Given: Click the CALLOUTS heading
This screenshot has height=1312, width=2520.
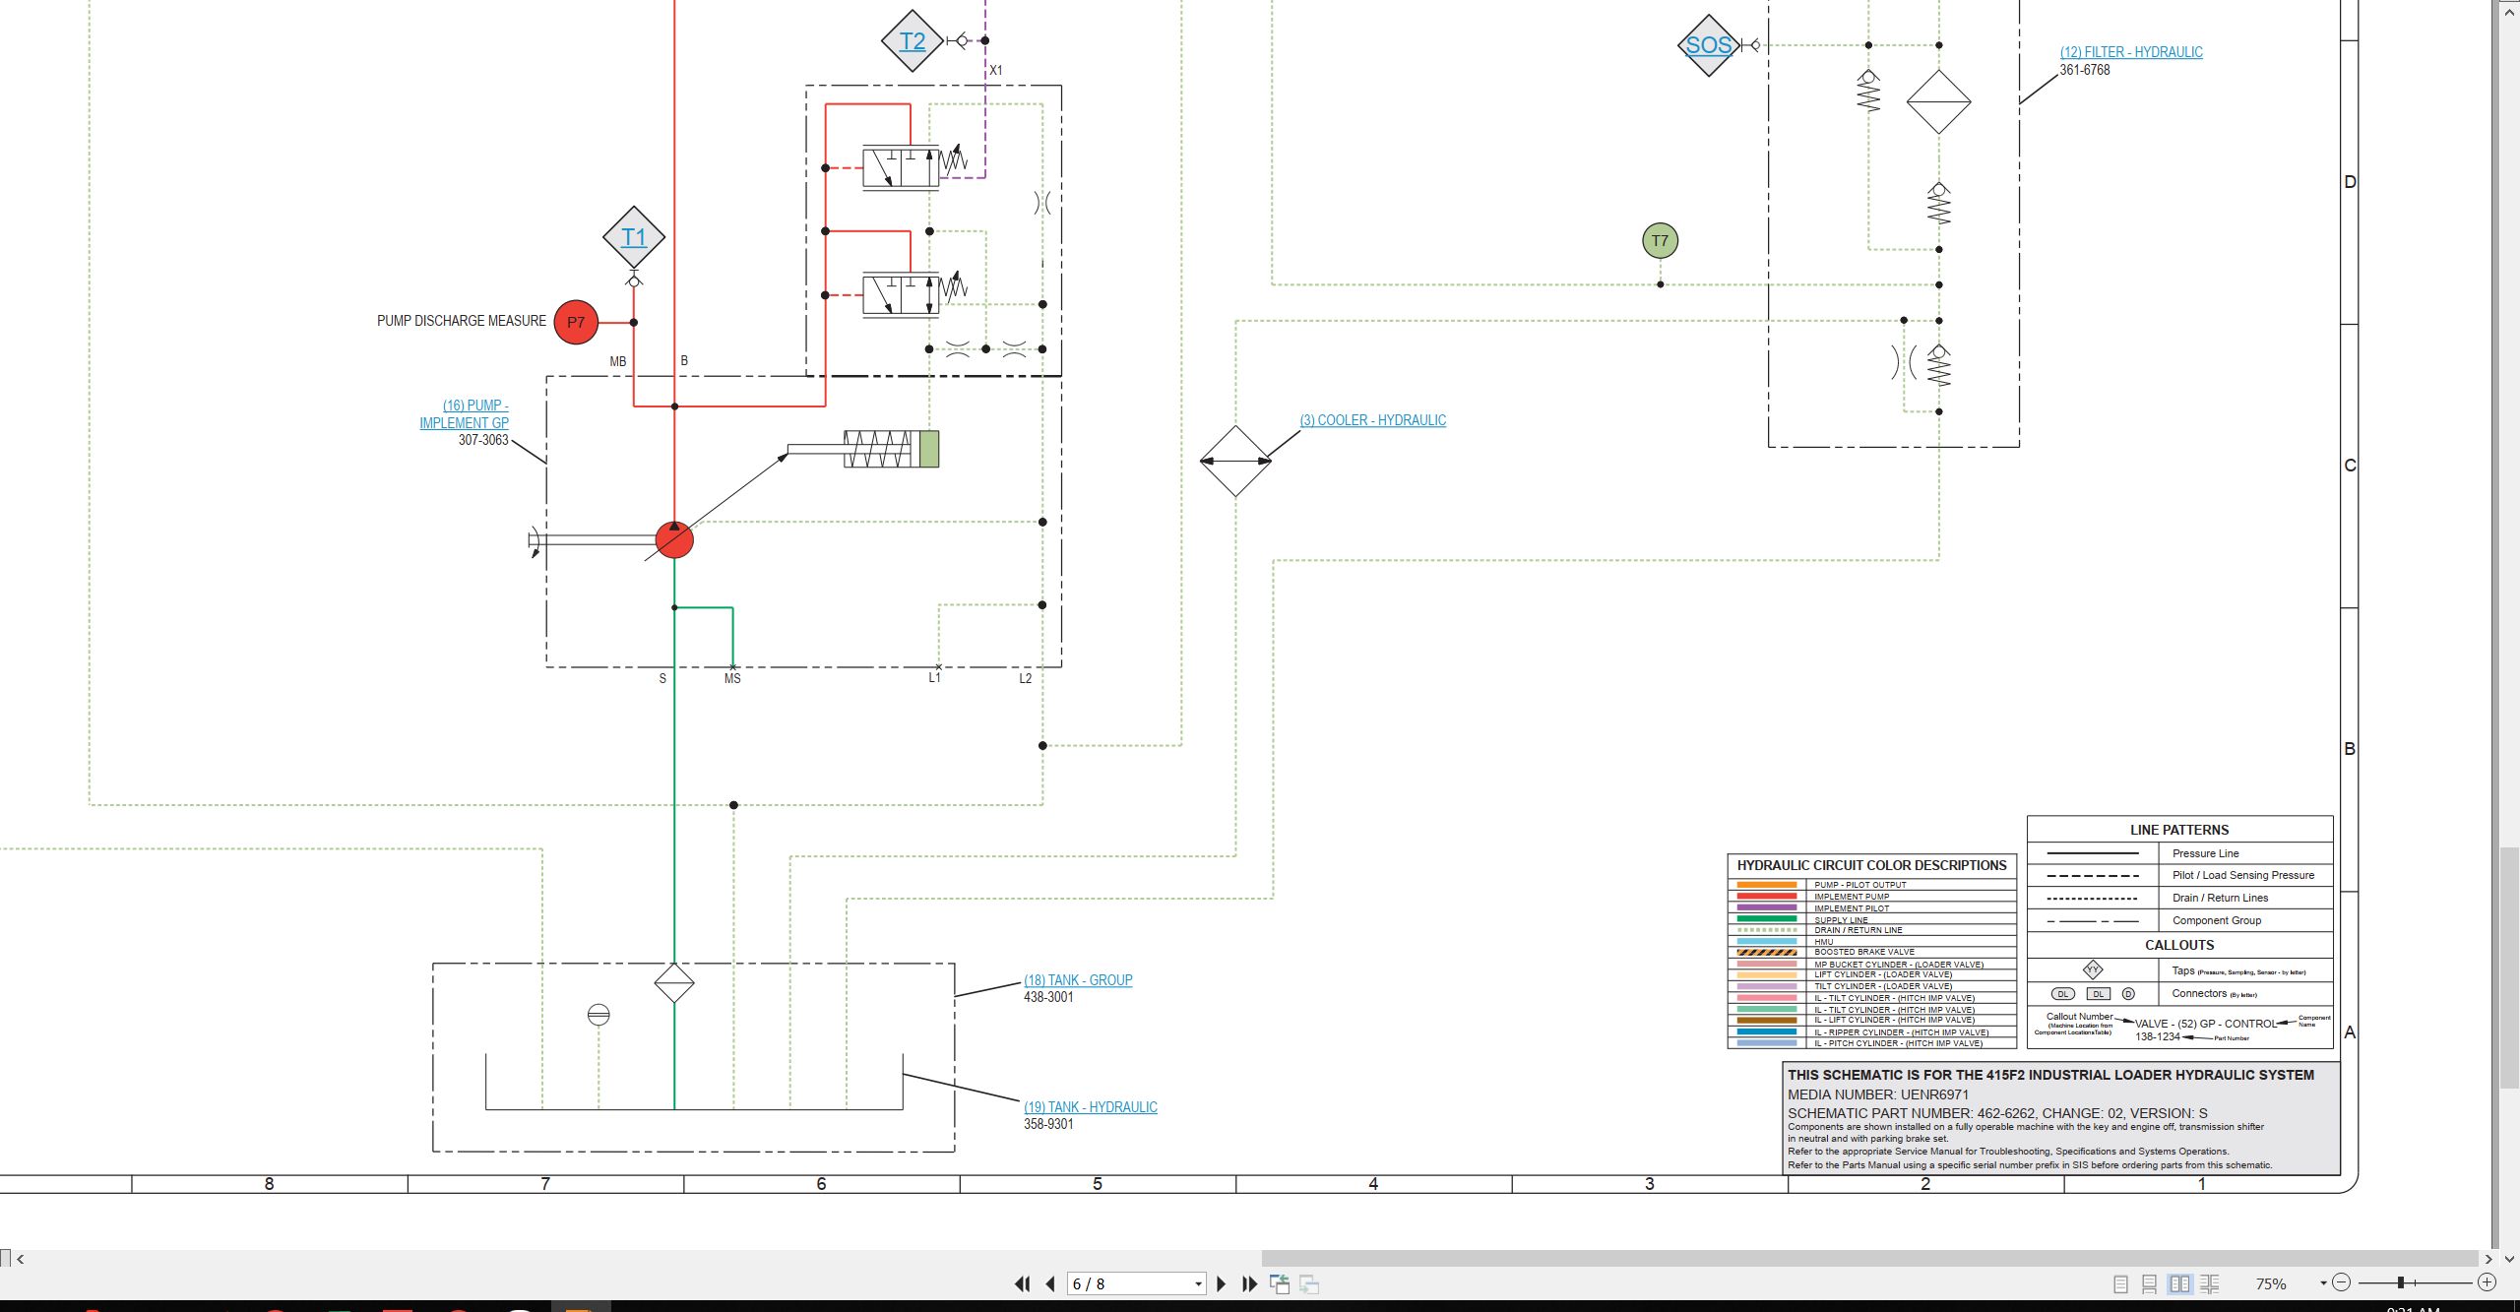Looking at the screenshot, I should [2179, 945].
